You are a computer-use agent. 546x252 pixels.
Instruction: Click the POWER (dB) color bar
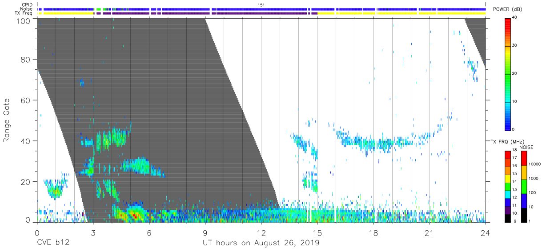coord(507,73)
